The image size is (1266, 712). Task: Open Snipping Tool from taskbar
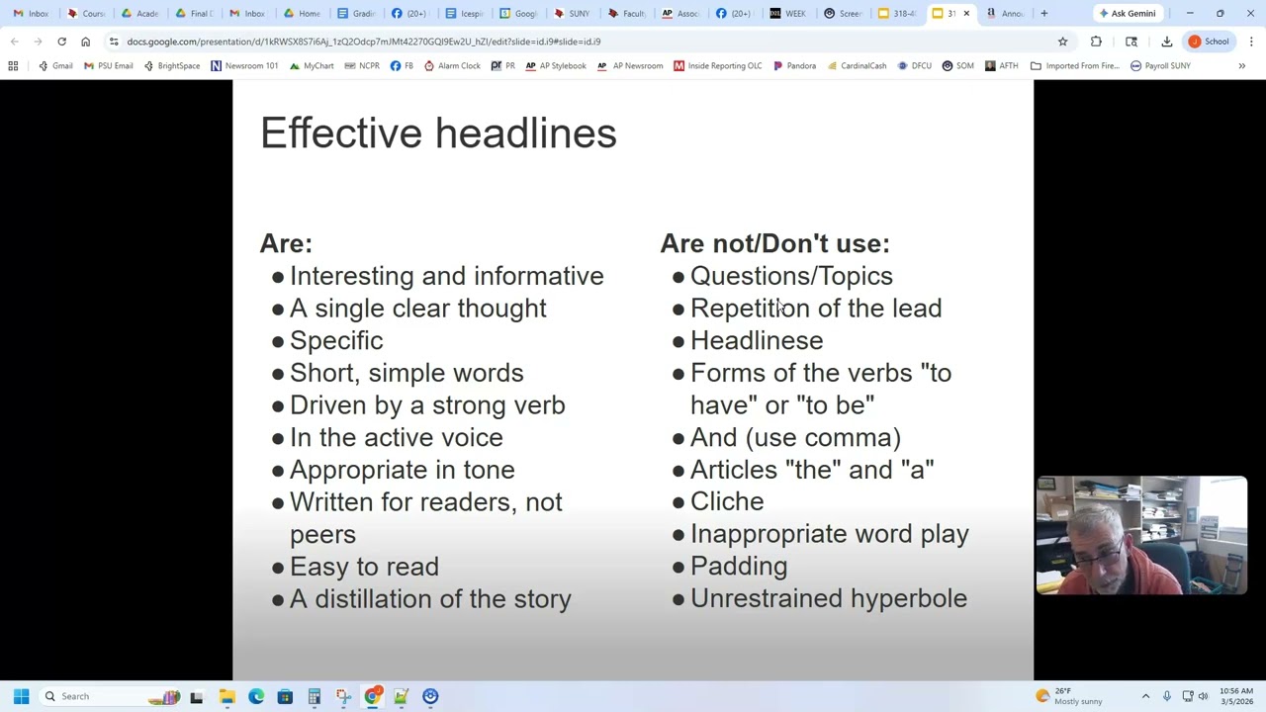(x=343, y=696)
